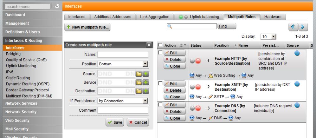Click into the Name input field
This screenshot has width=316, height=138.
tap(123, 55)
